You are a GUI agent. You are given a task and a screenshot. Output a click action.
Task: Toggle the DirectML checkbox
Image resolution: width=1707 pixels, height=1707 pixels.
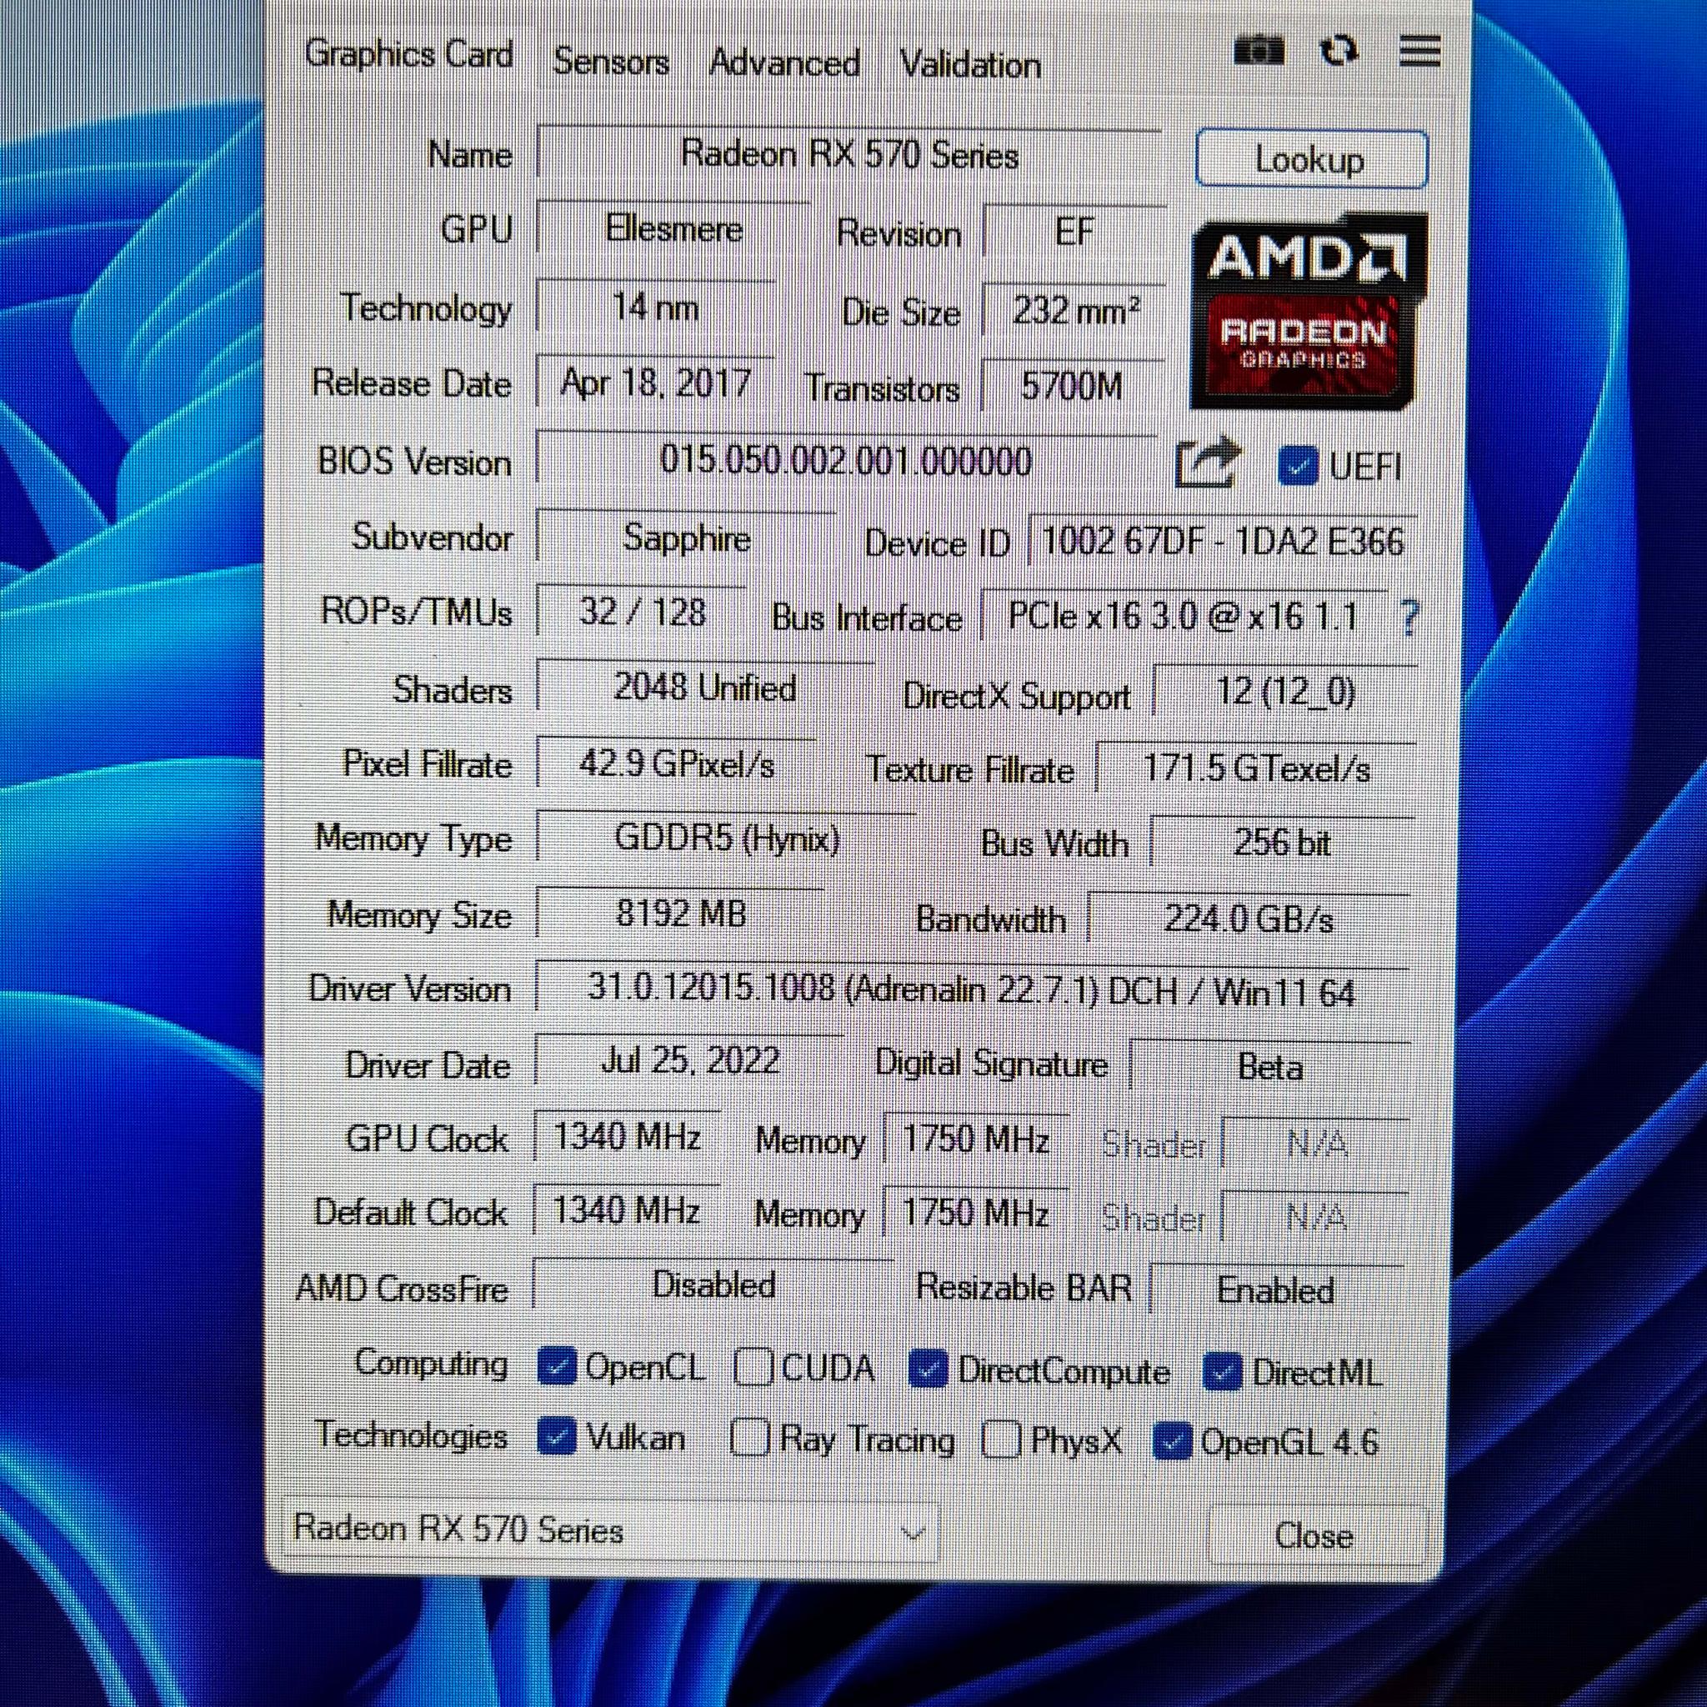click(1222, 1373)
